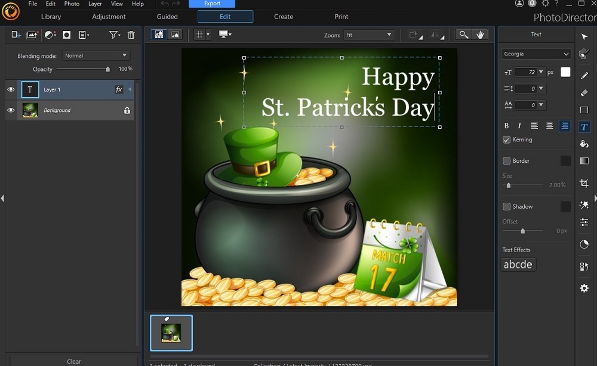Click the delete layer trash icon
This screenshot has height=366, width=597.
(131, 35)
